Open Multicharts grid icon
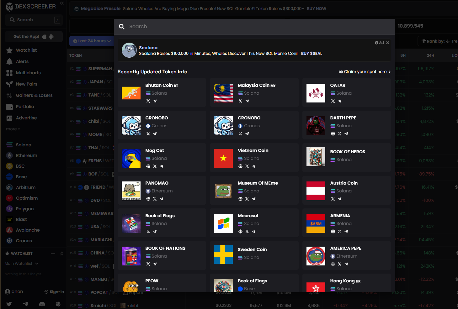 pos(9,73)
